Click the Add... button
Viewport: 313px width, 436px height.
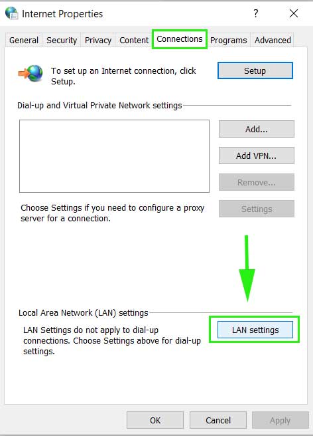pyautogui.click(x=257, y=129)
